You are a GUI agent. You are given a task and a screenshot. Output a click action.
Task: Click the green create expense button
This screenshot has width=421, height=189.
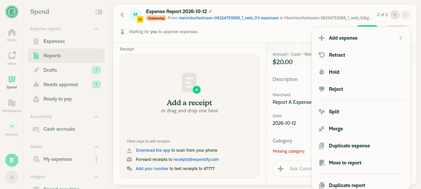click(x=12, y=160)
